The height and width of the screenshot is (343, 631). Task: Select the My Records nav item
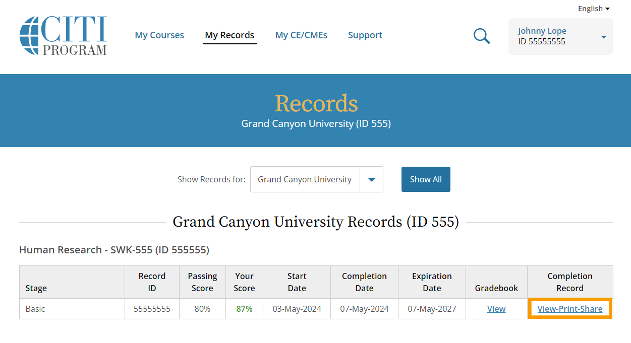(230, 35)
